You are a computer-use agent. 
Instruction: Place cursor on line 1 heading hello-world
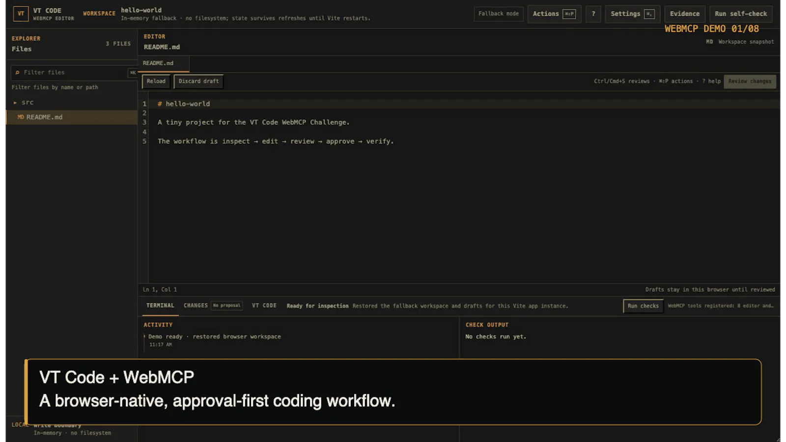pos(184,104)
